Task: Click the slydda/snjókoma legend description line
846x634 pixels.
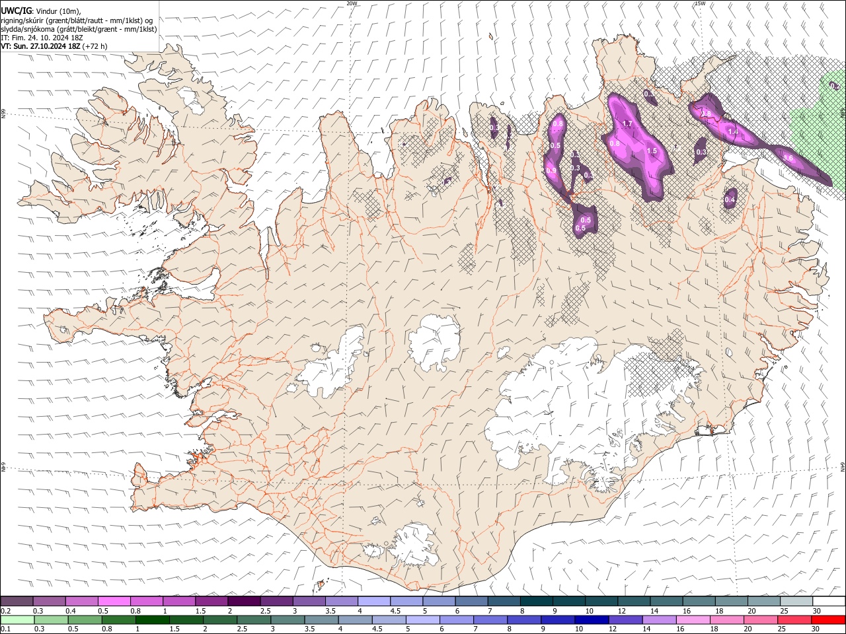Action: [79, 29]
